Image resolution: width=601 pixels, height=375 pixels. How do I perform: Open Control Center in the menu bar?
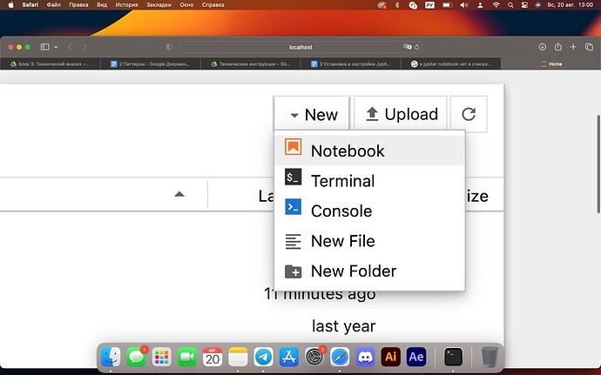pos(524,5)
